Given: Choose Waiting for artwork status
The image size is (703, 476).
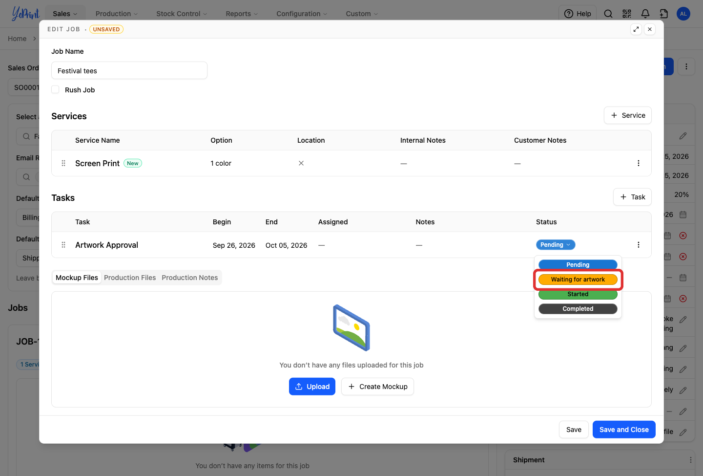Looking at the screenshot, I should coord(578,280).
